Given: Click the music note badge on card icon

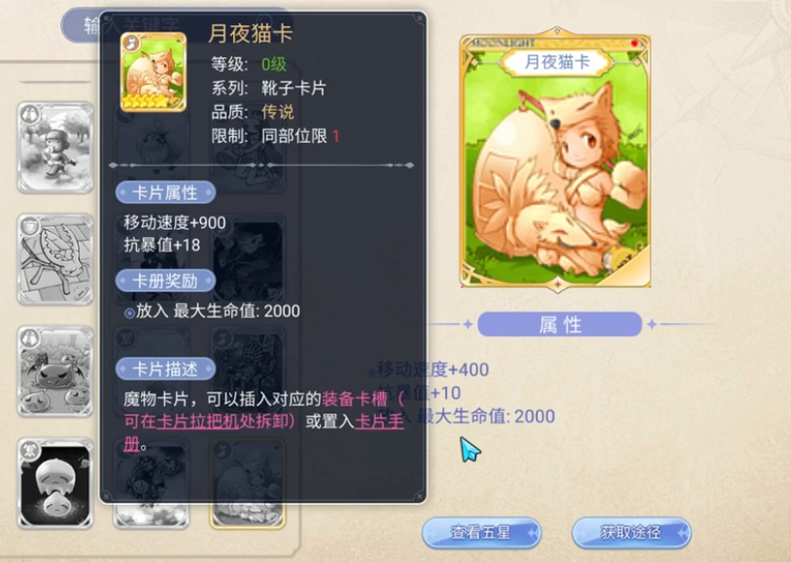Looking at the screenshot, I should pyautogui.click(x=131, y=44).
